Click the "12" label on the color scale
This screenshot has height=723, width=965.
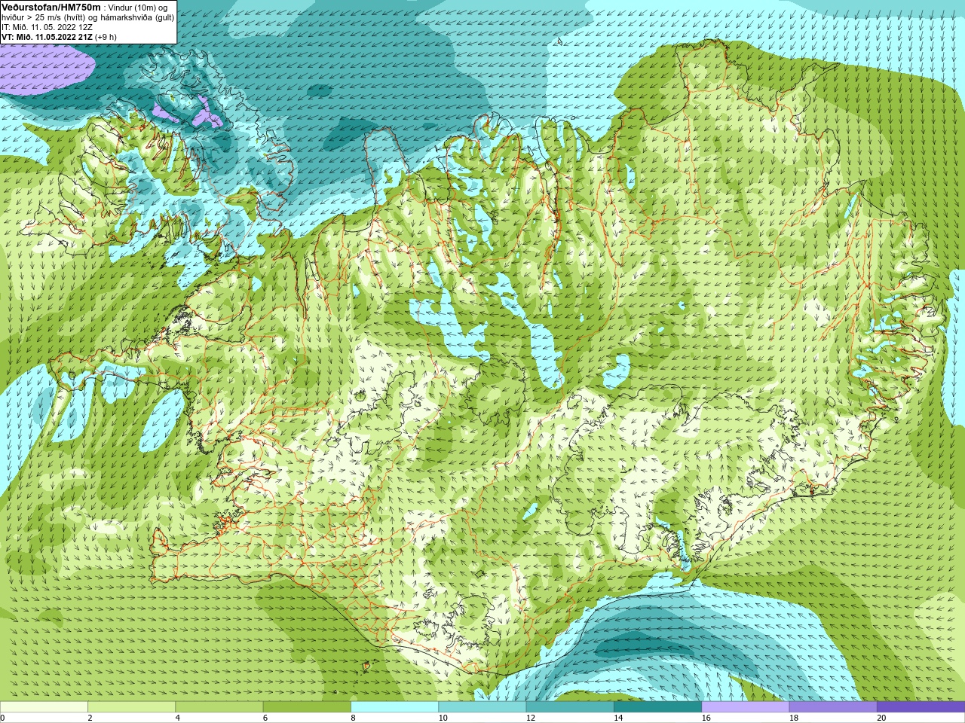point(531,718)
